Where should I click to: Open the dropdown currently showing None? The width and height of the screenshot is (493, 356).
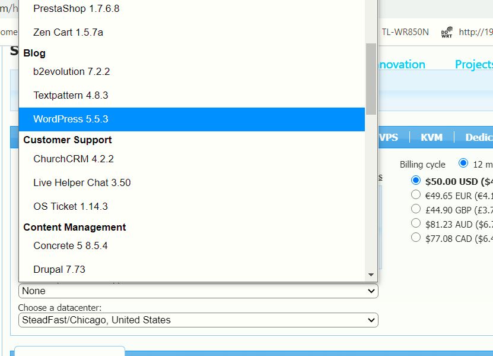pyautogui.click(x=198, y=291)
